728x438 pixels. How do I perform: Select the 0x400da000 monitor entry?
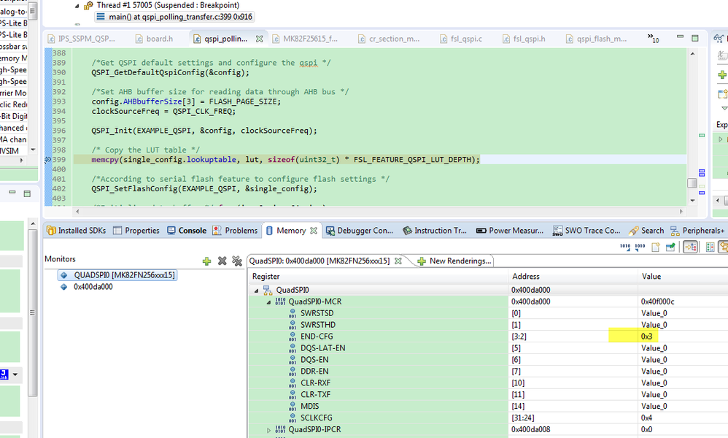click(87, 287)
